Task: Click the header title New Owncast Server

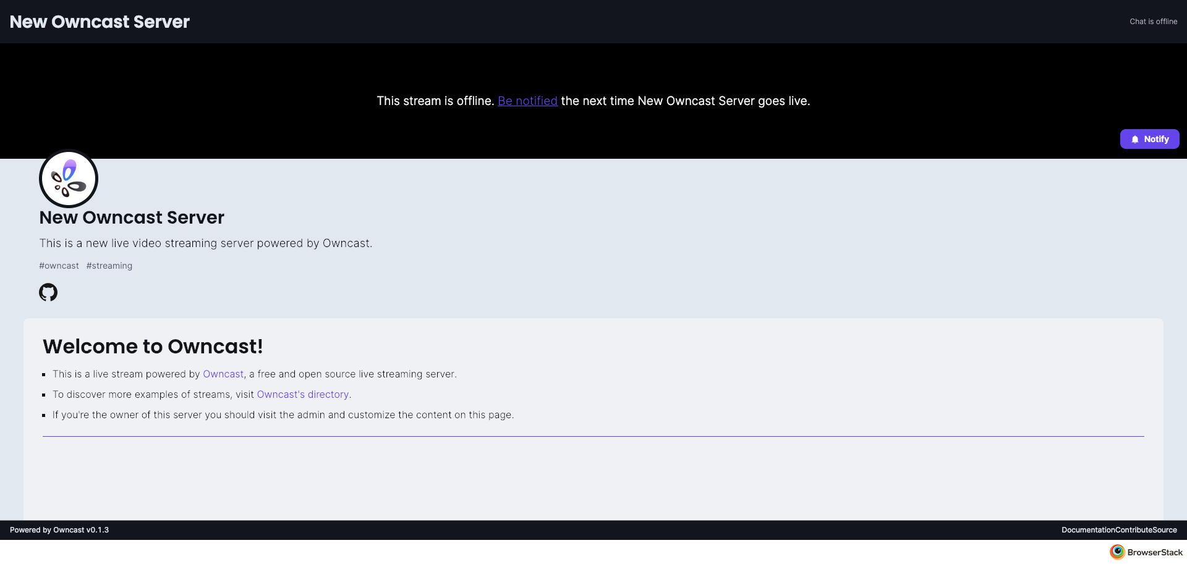Action: (x=100, y=22)
